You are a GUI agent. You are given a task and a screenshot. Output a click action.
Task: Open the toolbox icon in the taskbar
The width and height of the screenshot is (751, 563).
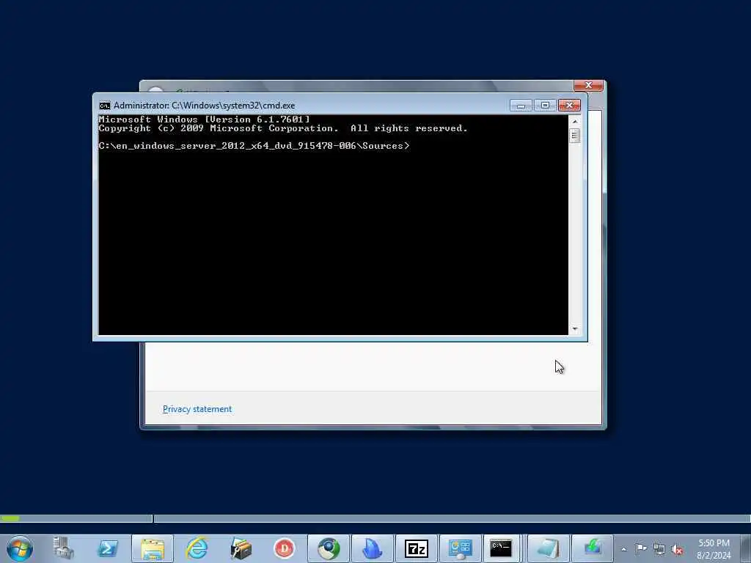[x=241, y=548]
